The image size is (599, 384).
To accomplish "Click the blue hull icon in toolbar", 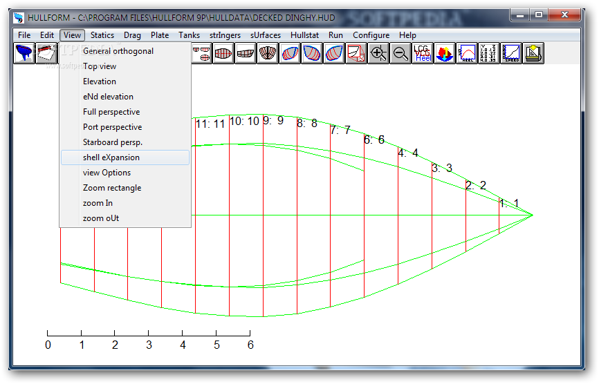I will 24,53.
